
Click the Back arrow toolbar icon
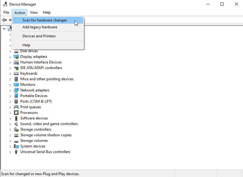pyautogui.click(x=4, y=20)
